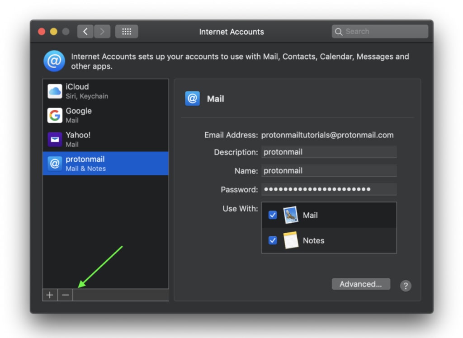Select the Yahoo! purple mail icon
Image resolution: width=463 pixels, height=338 pixels.
click(x=55, y=139)
